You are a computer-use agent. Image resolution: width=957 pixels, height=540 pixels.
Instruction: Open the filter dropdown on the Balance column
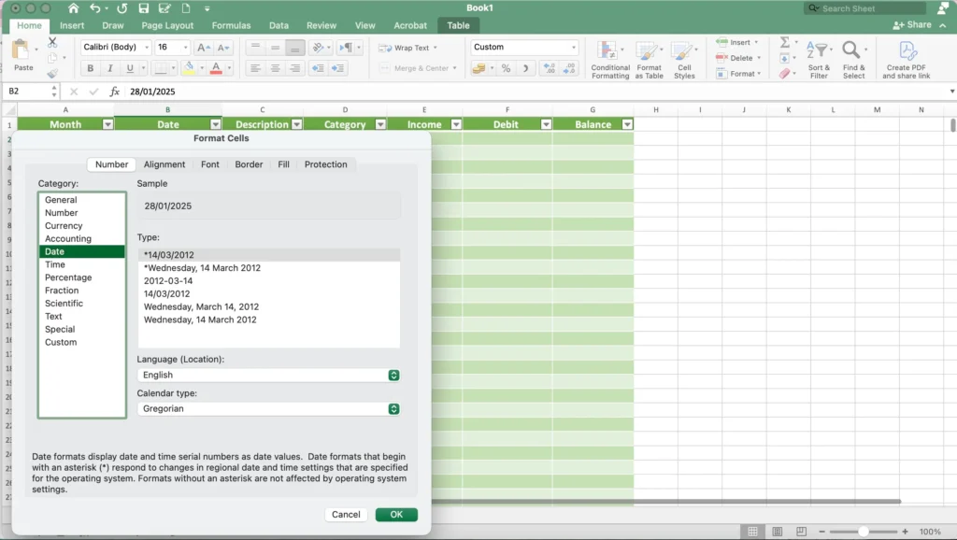tap(627, 122)
